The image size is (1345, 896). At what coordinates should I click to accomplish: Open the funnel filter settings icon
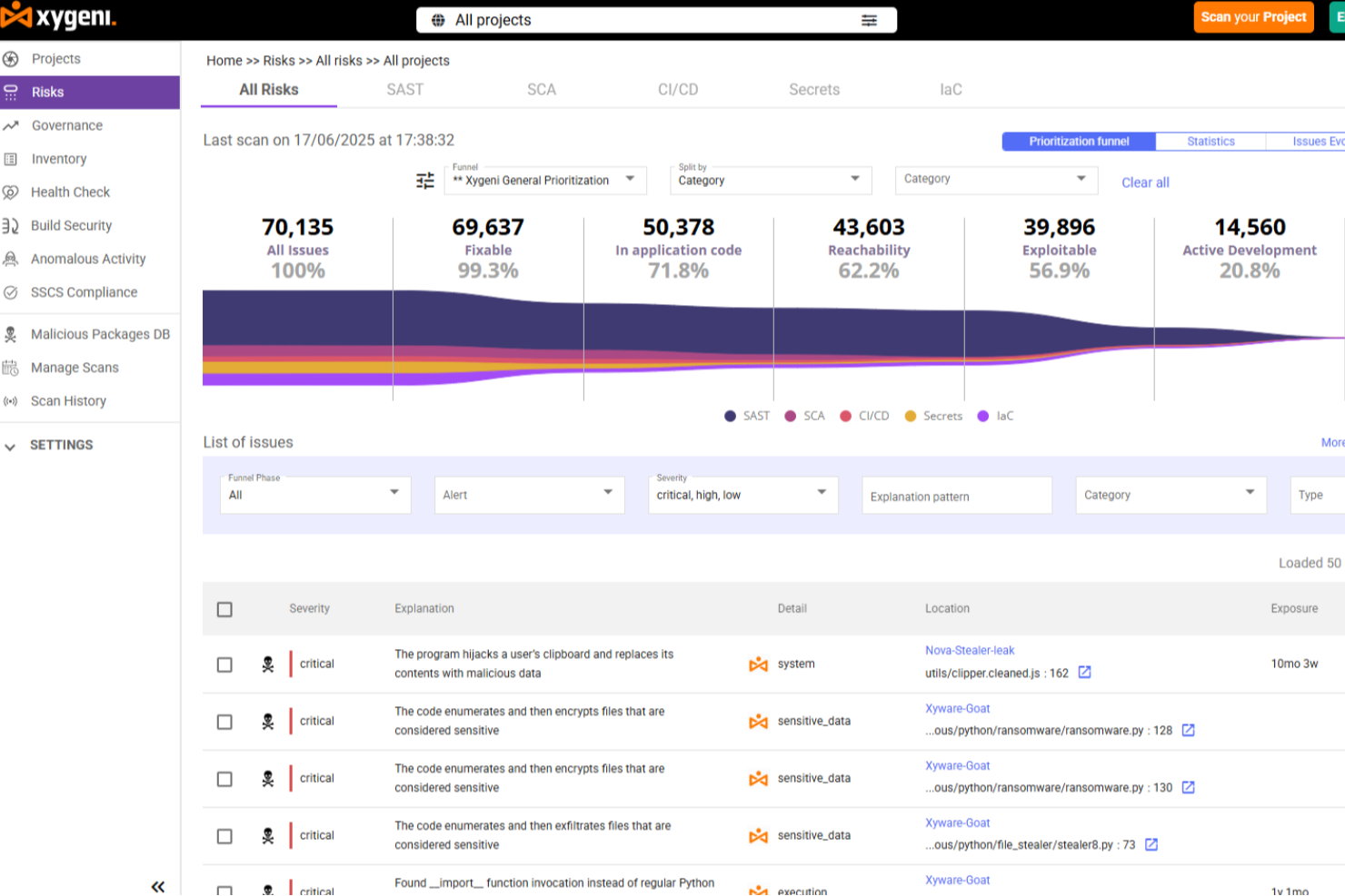click(x=424, y=181)
